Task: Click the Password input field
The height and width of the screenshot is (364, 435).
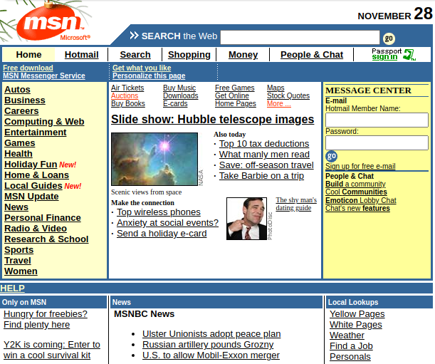Action: click(377, 142)
